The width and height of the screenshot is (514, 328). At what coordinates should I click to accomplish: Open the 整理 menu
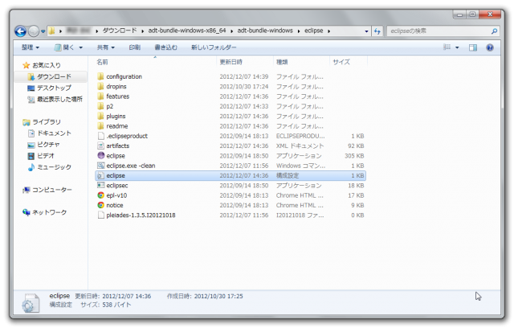31,47
